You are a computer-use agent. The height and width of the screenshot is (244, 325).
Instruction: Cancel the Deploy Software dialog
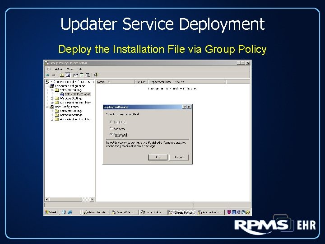pyautogui.click(x=179, y=157)
